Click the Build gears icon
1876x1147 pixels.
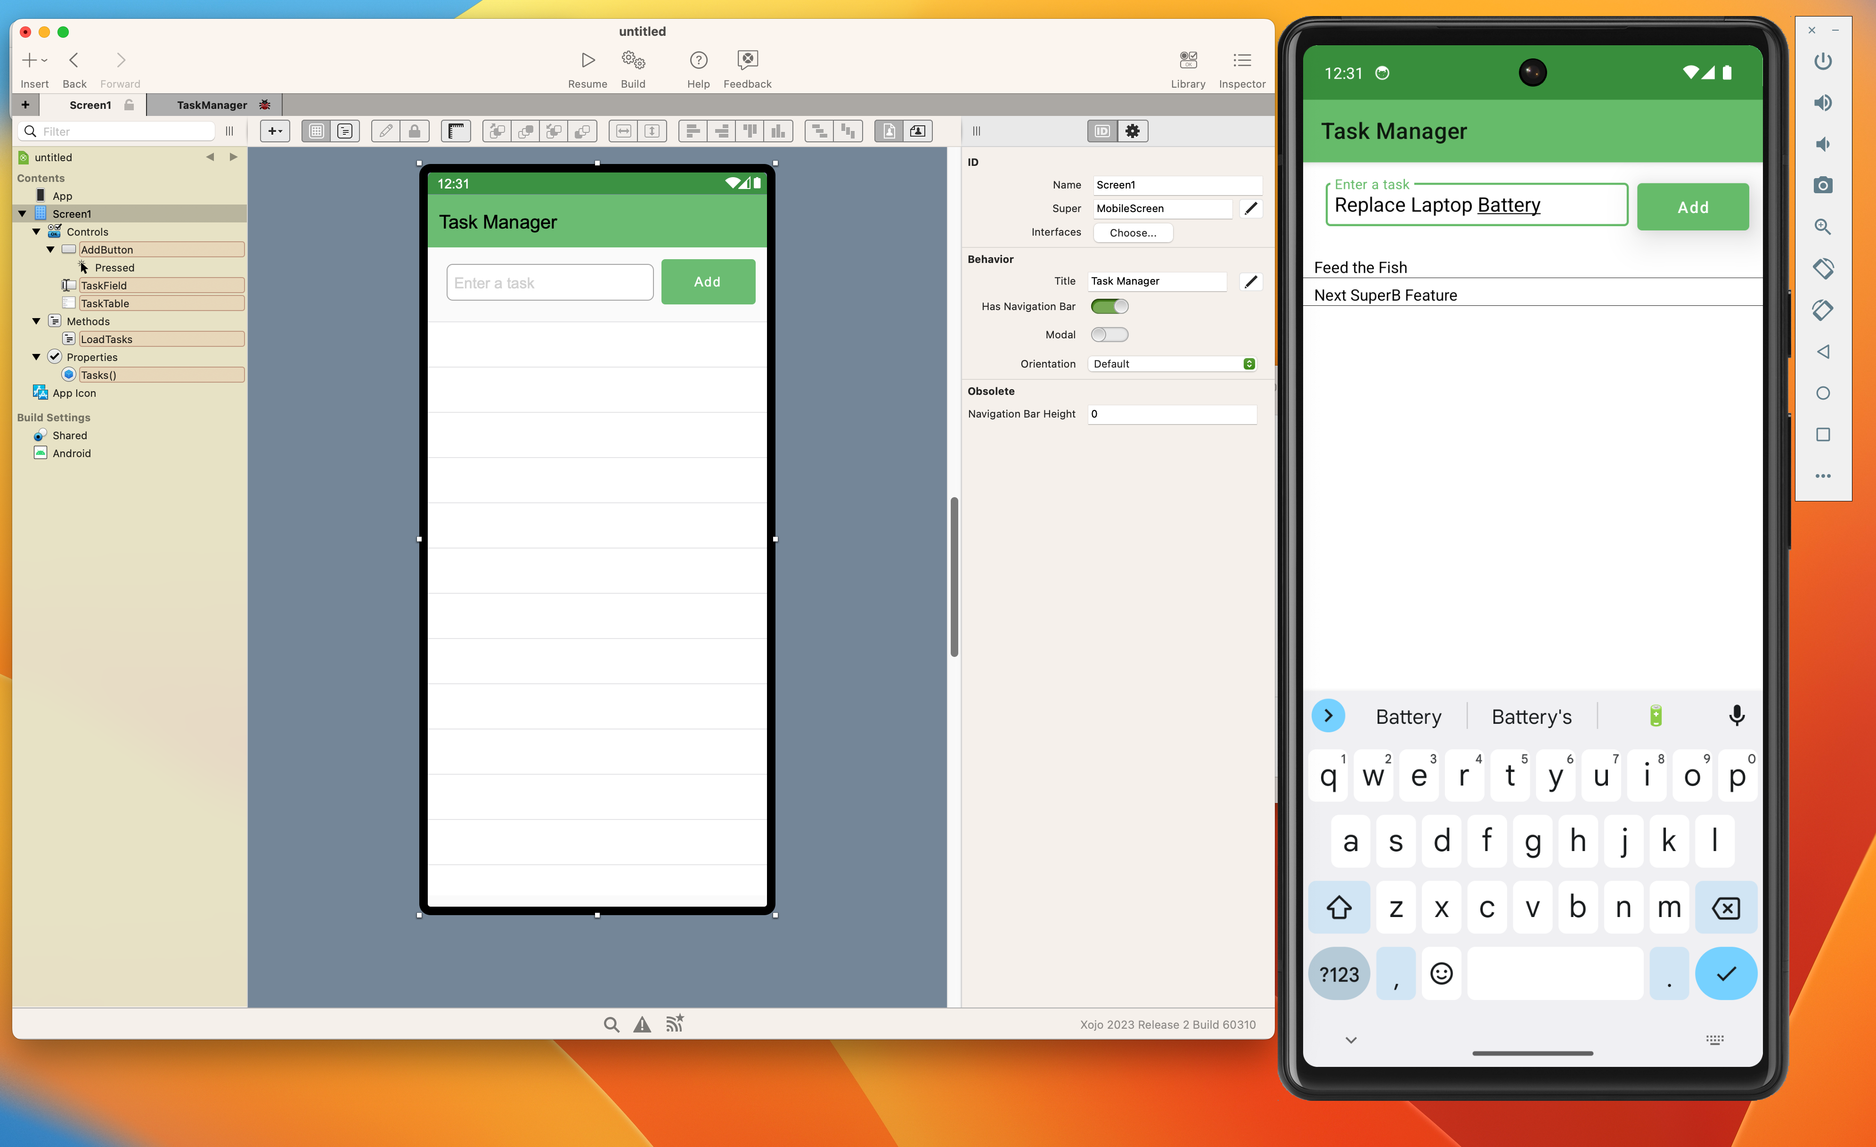point(633,59)
